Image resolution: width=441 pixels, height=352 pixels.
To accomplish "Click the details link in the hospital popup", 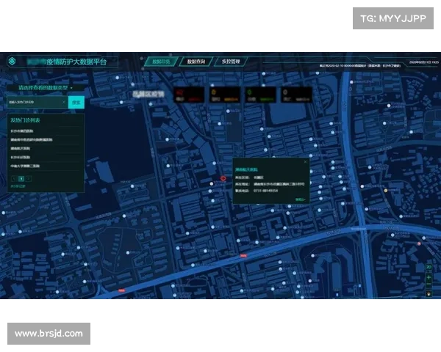I will (x=299, y=199).
